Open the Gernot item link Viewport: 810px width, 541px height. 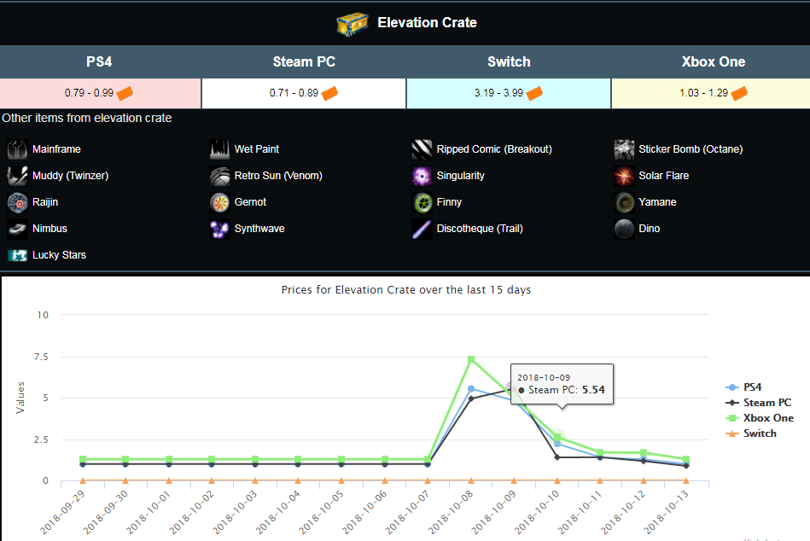251,202
